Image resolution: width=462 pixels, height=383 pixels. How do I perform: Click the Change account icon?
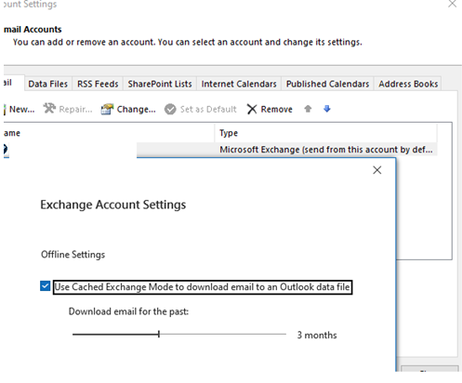tap(107, 109)
